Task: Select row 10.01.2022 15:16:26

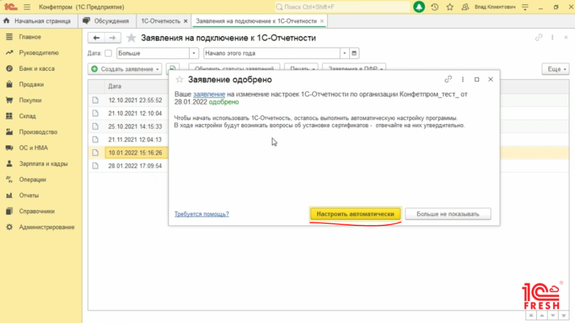Action: 135,153
